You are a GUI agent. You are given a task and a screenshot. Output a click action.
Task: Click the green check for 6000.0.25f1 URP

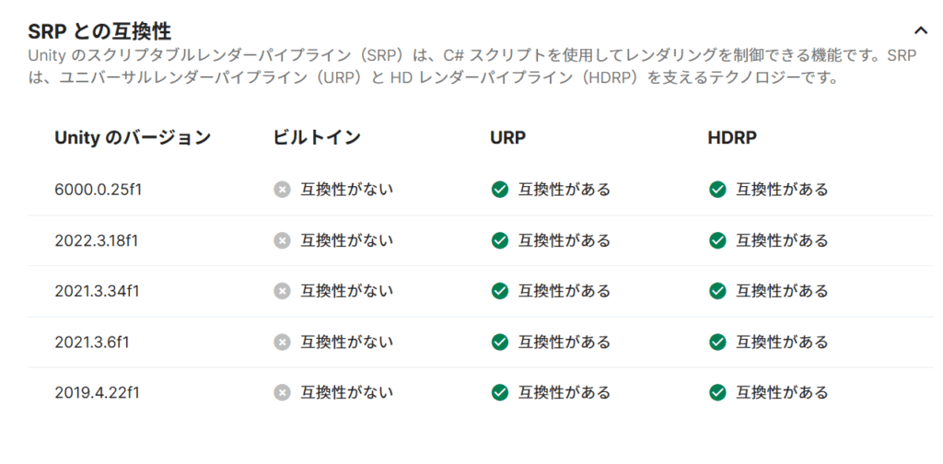coord(499,190)
